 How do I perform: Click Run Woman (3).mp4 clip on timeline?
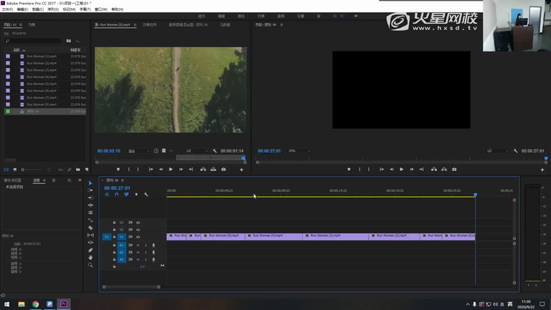(336, 236)
